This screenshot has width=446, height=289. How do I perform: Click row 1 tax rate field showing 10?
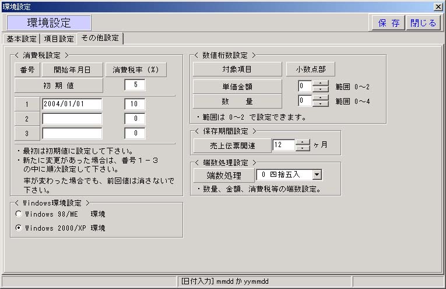click(135, 104)
